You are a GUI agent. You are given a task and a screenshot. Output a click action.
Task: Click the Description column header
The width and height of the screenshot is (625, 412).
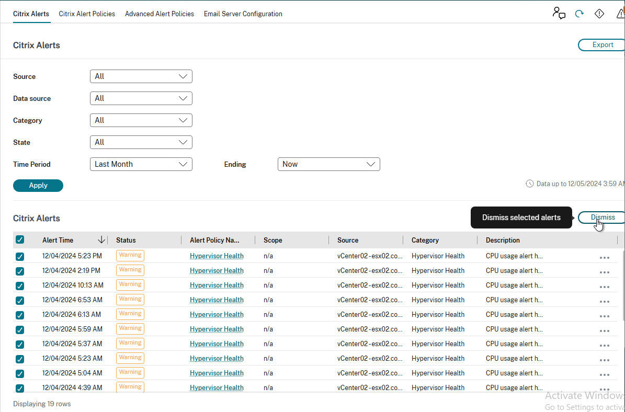click(503, 240)
